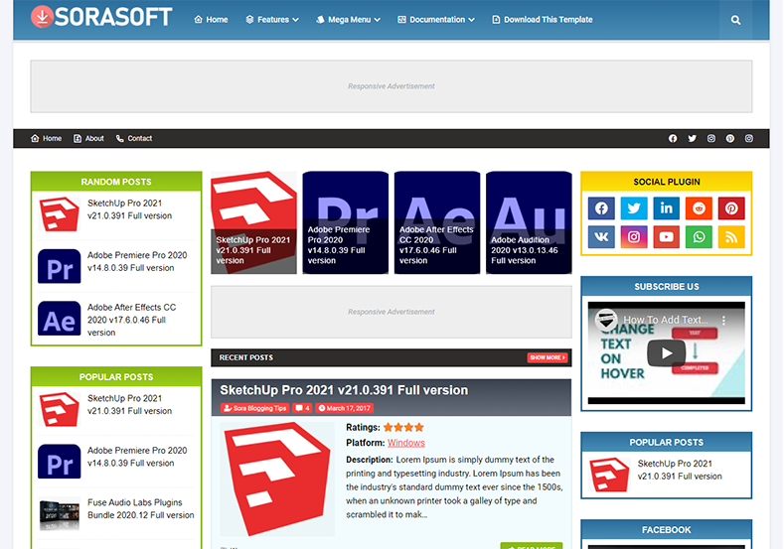
Task: Open SketchUp Pro 2021 title in Random Posts
Action: tap(129, 209)
